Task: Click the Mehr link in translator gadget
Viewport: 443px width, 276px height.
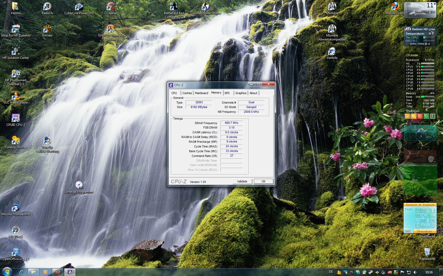Action: (x=408, y=231)
